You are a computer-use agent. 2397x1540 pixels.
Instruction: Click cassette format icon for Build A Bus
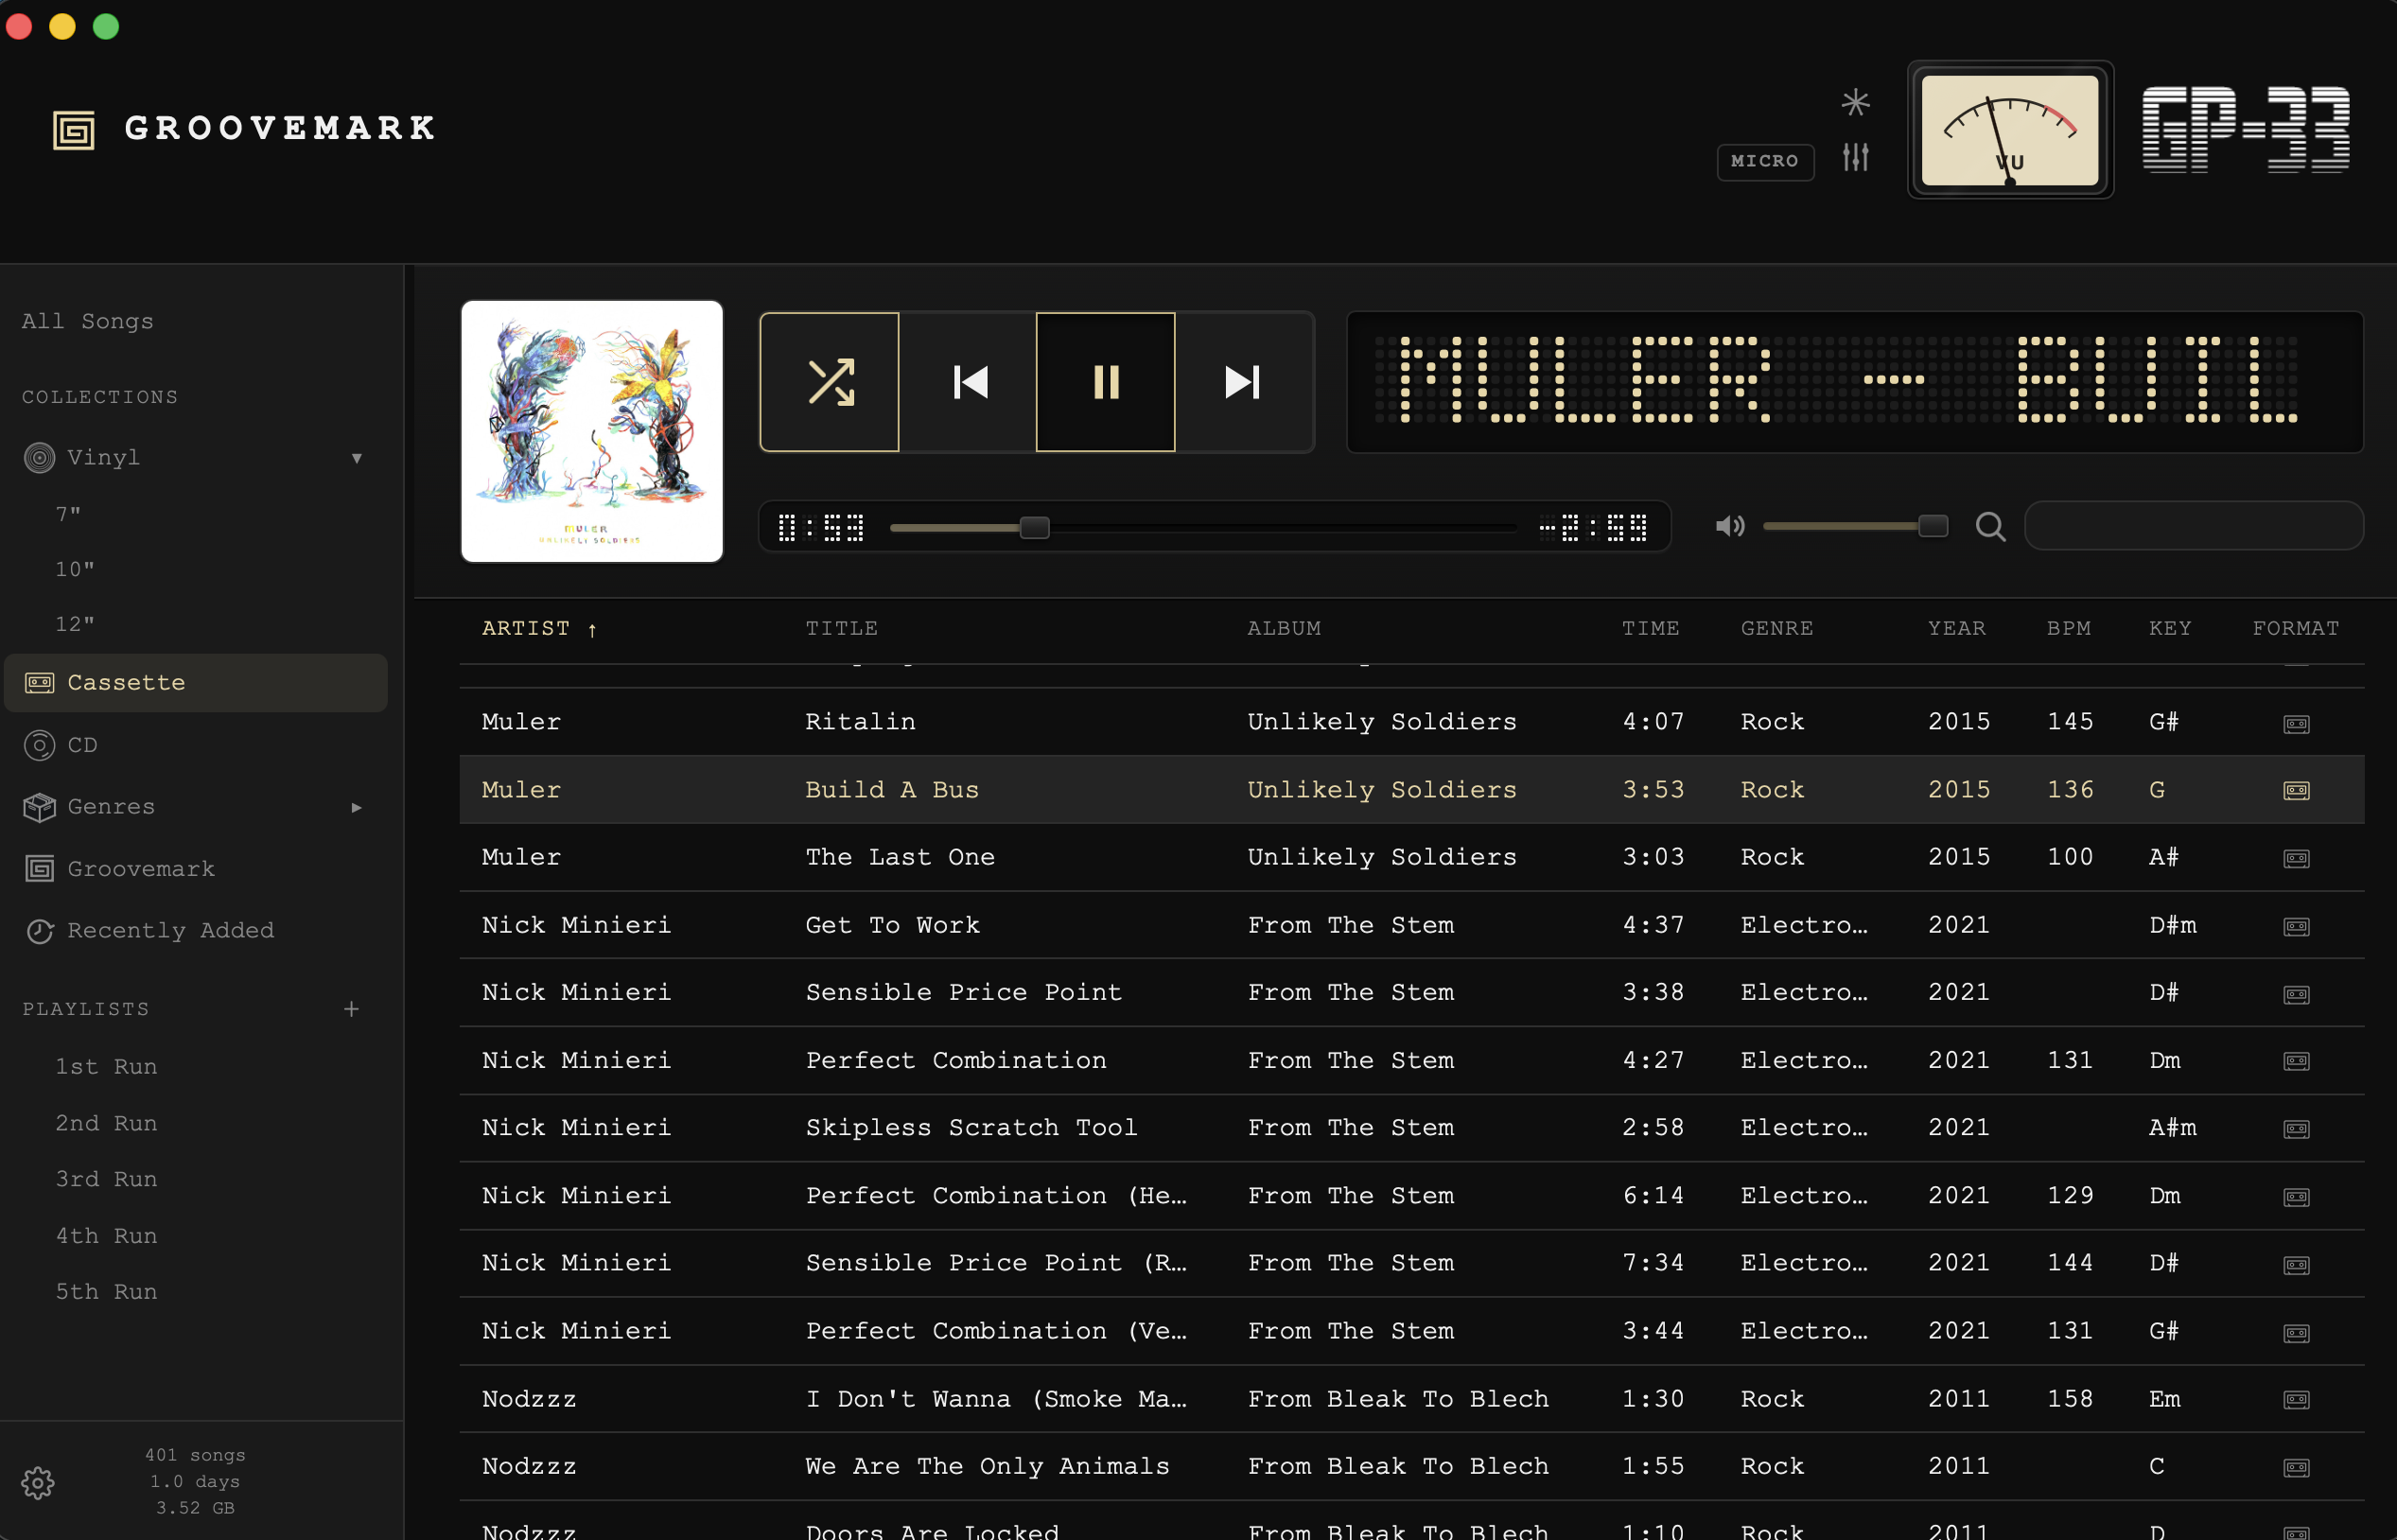(2296, 791)
